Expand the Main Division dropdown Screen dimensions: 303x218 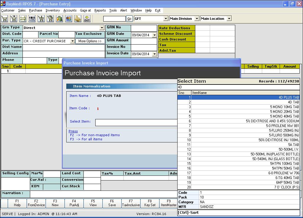(197, 19)
